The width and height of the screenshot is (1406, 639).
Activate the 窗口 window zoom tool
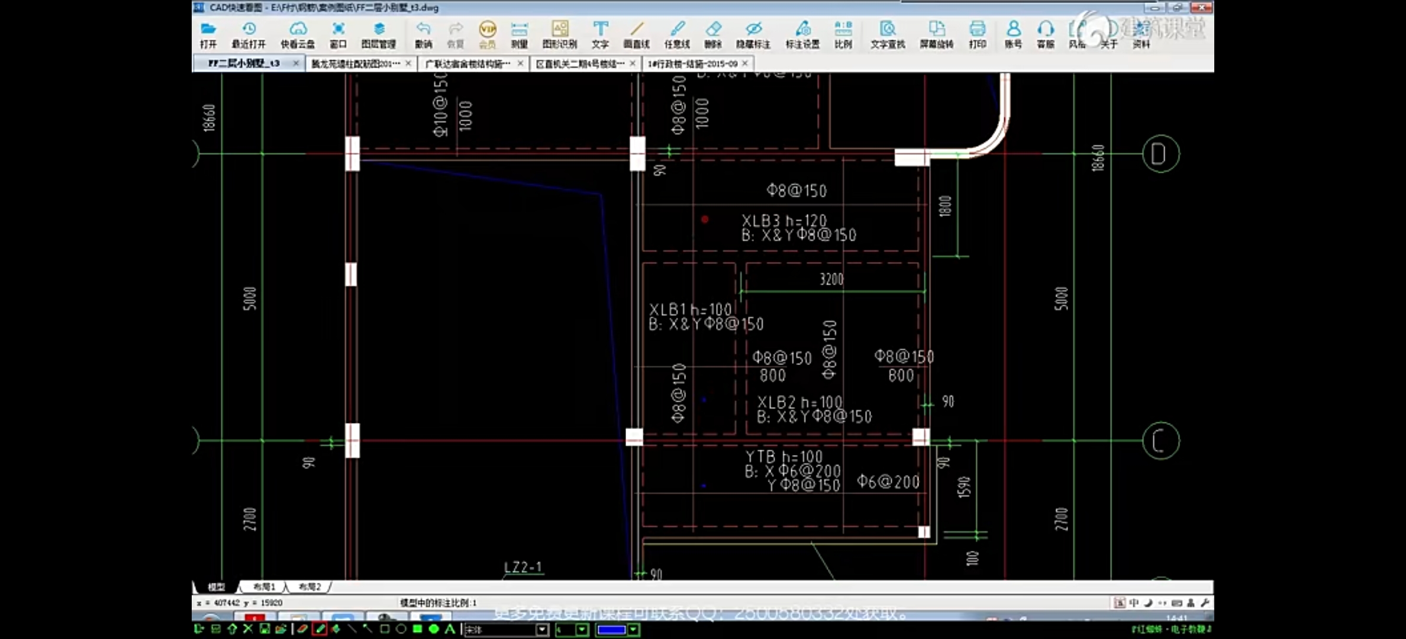tap(338, 35)
